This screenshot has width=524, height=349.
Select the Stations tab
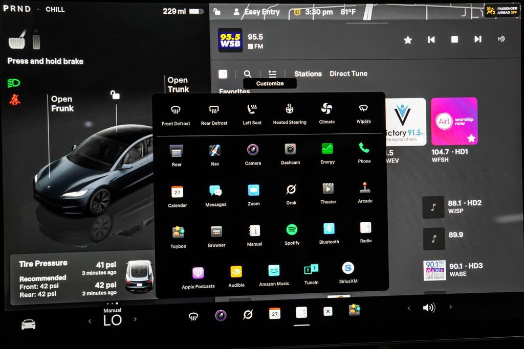click(x=308, y=74)
